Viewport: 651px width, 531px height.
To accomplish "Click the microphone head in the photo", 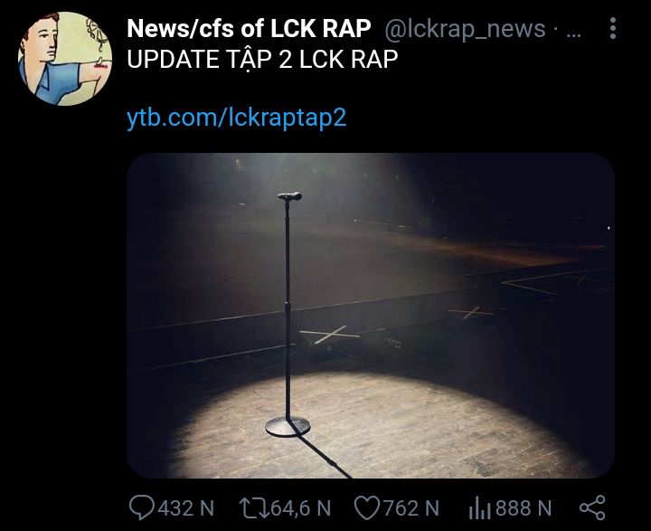I will point(290,196).
